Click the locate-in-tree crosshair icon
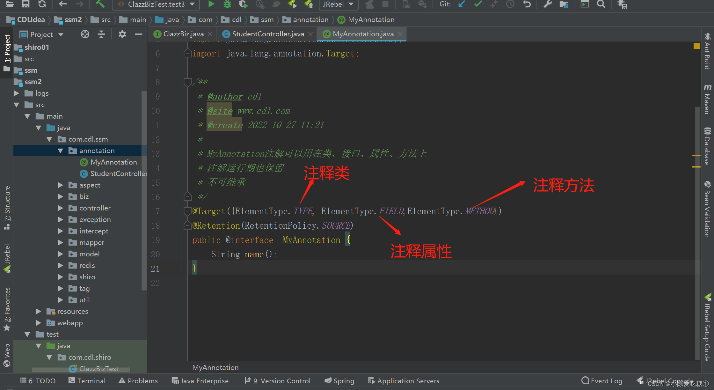Screen dimensions: 714x390 [x=85, y=34]
